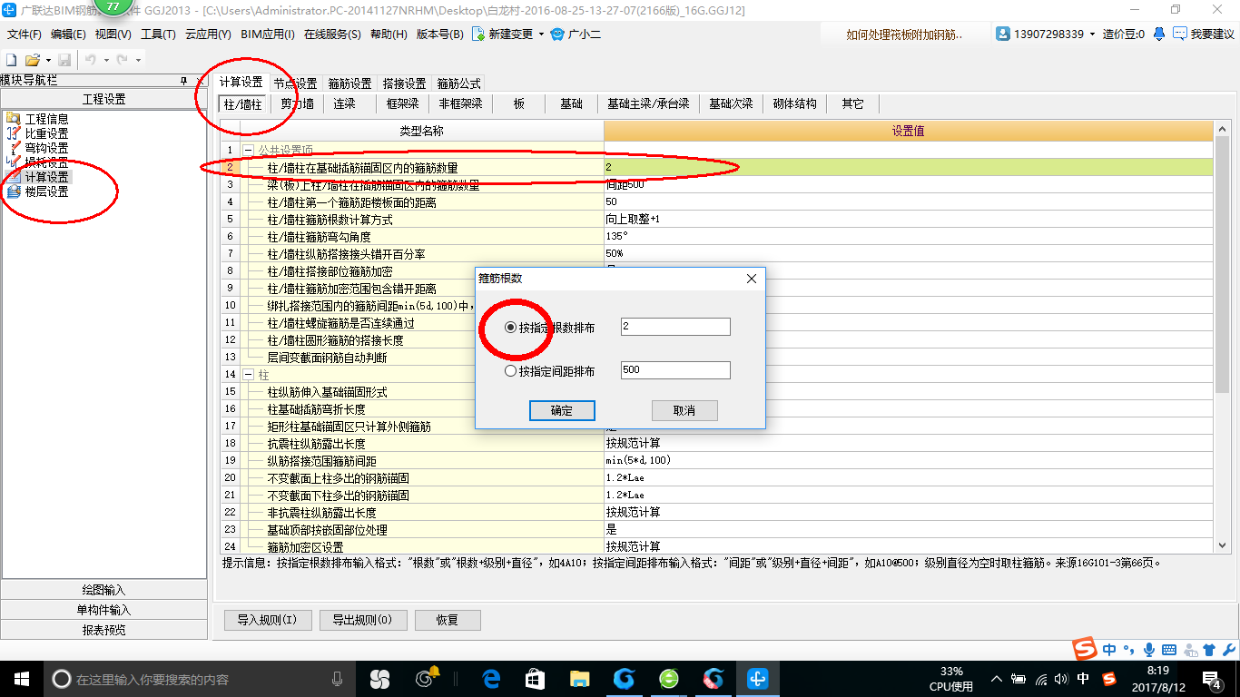1240x697 pixels.
Task: Click the user account avatar icon
Action: pyautogui.click(x=1003, y=34)
